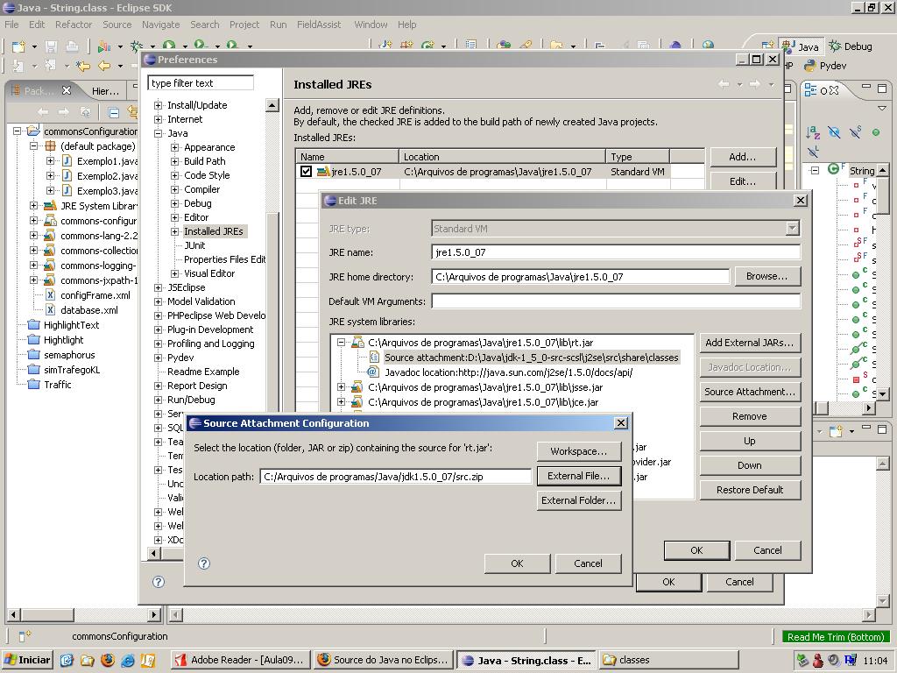Expand the Build Path preferences node
This screenshot has height=673, width=897.
(174, 161)
